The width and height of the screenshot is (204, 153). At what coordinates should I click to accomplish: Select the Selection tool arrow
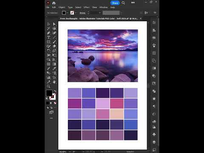pos(48,24)
